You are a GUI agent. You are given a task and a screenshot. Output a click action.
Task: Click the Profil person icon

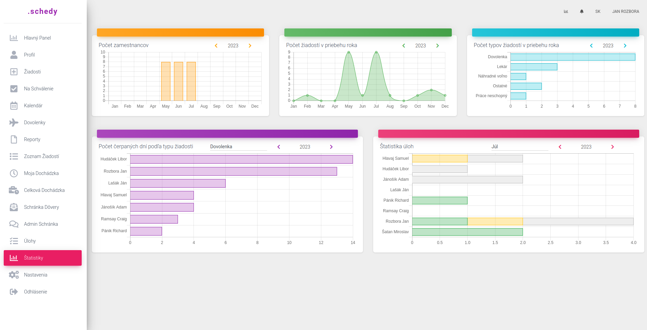click(14, 55)
